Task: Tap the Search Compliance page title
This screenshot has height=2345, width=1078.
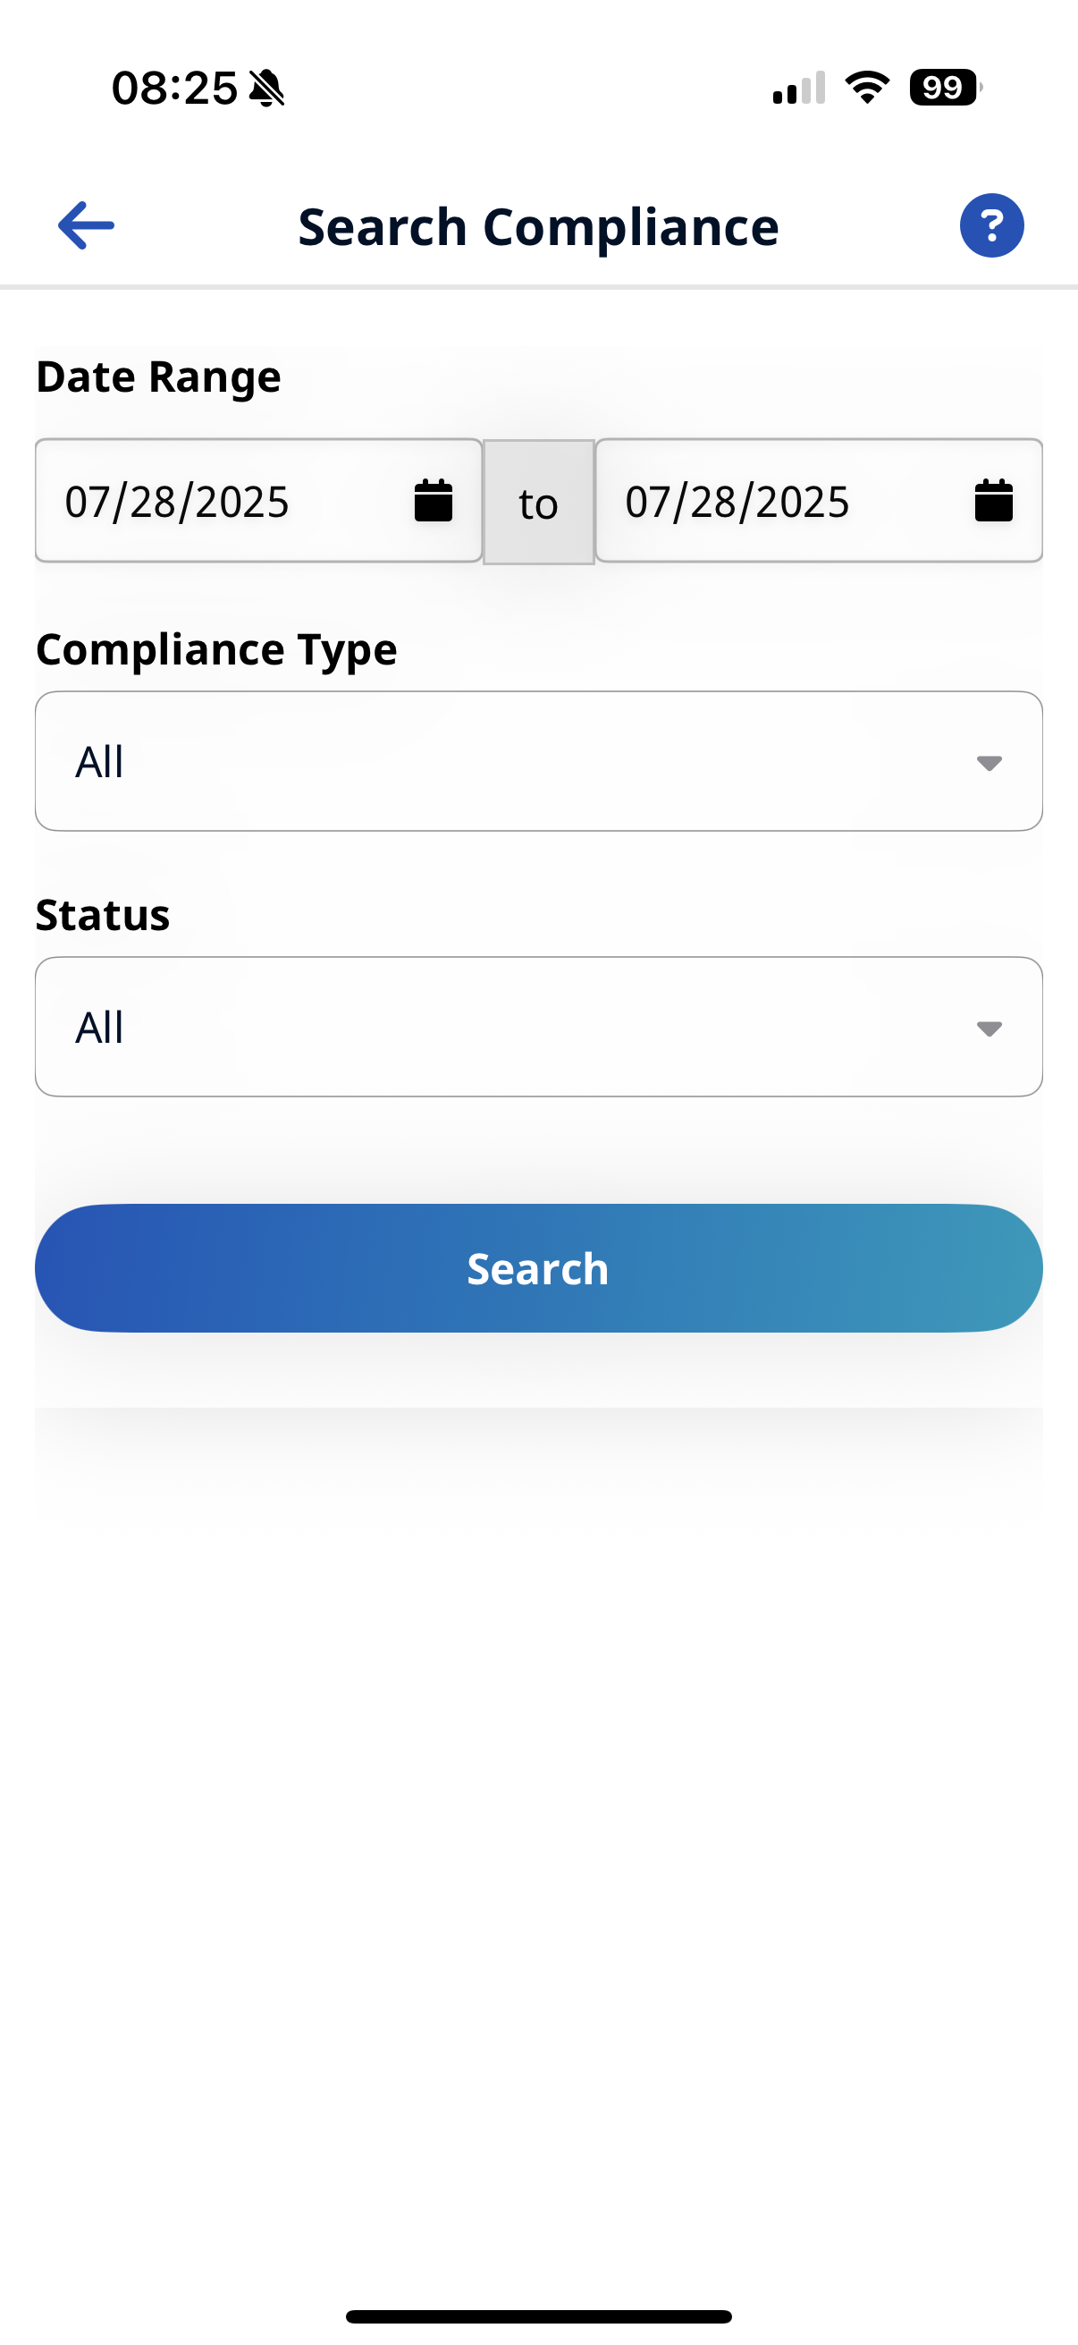Action: coord(538,226)
